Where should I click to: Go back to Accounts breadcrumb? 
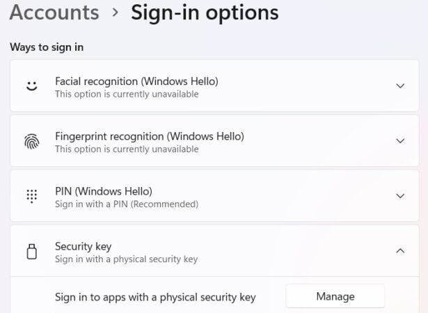click(54, 13)
